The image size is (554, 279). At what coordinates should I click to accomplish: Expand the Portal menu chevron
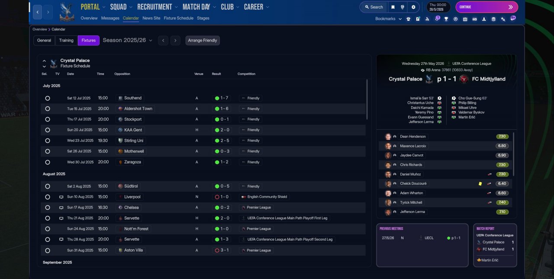pos(103,7)
